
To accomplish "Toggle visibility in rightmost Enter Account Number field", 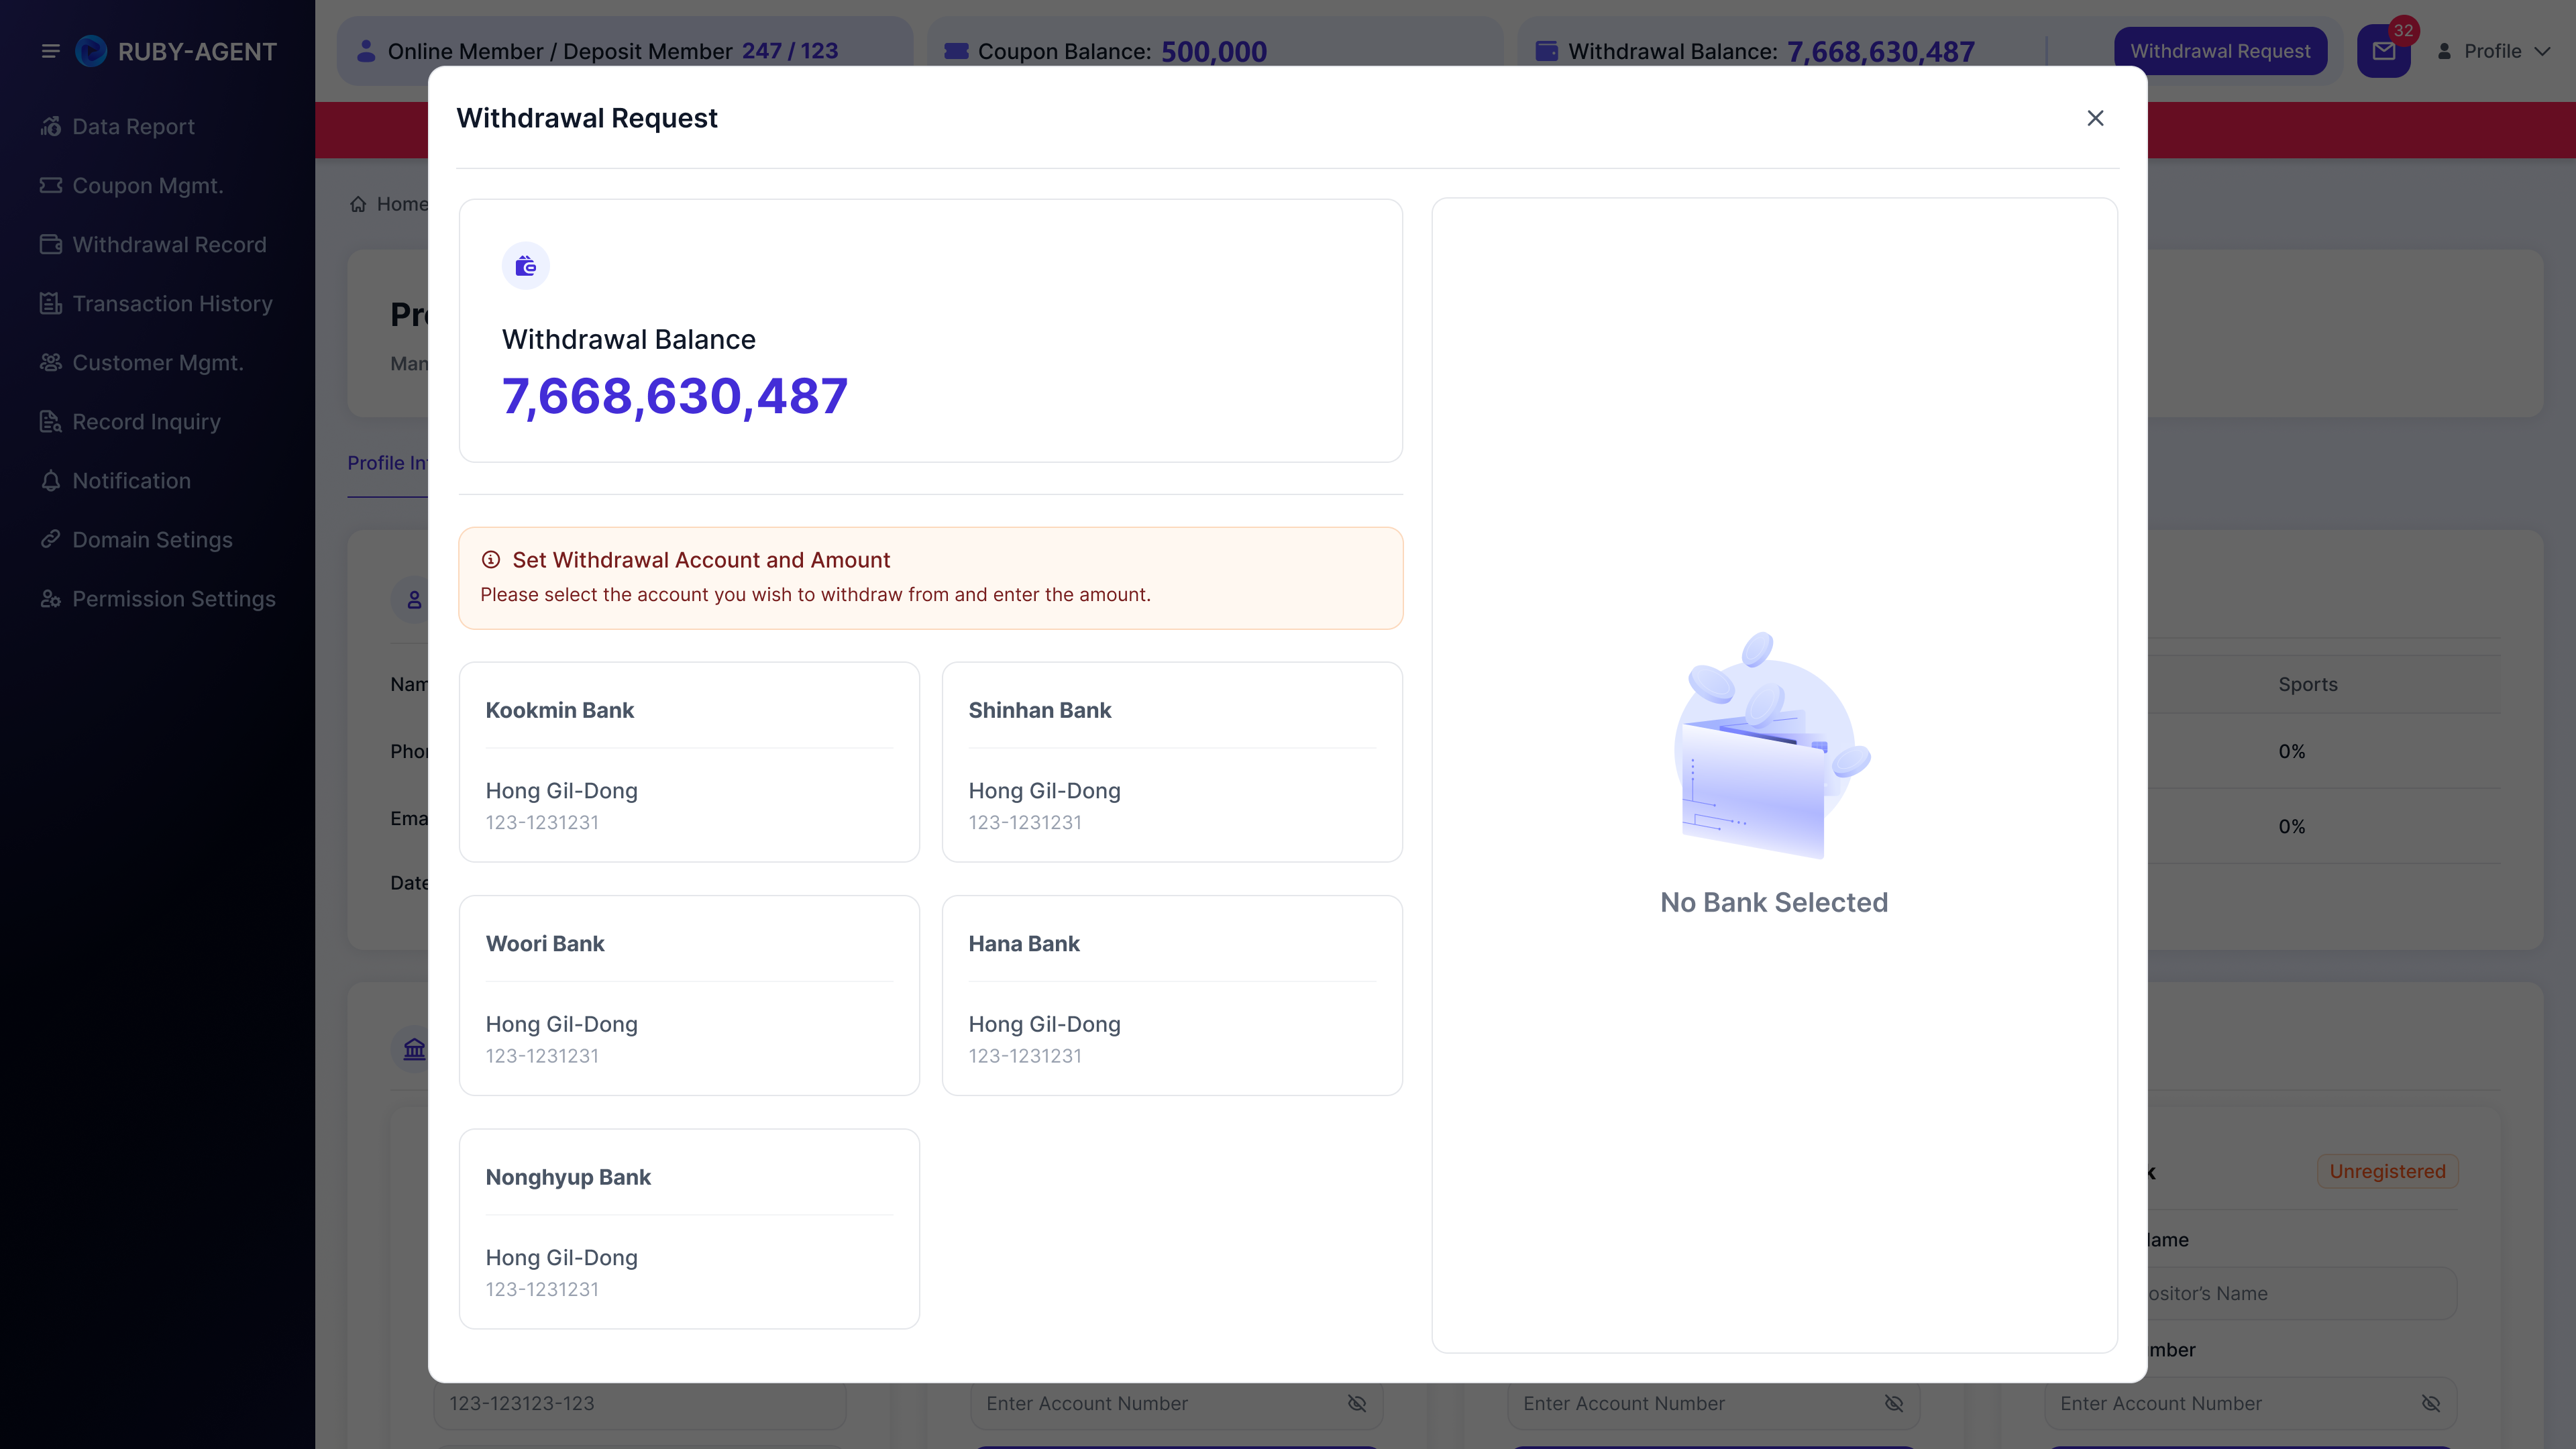I will [x=2430, y=1404].
